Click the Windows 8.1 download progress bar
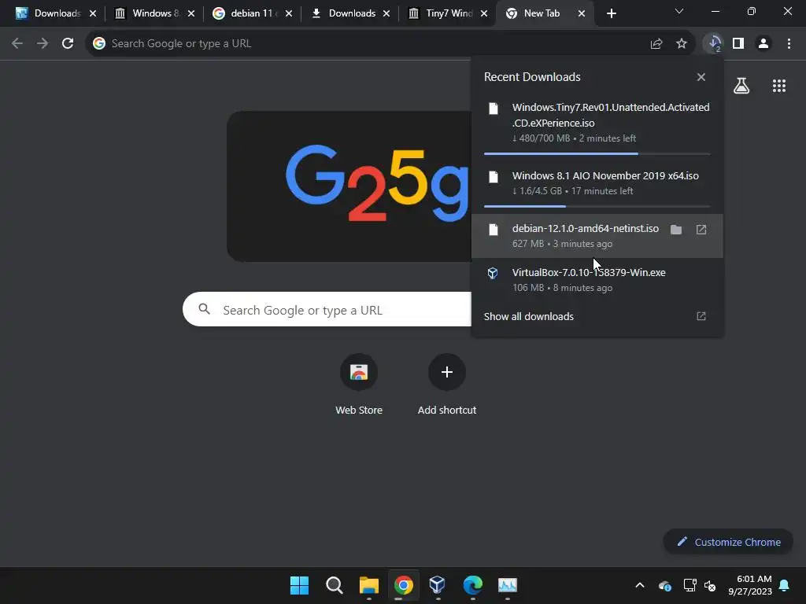Viewport: 806px width, 604px height. point(597,206)
